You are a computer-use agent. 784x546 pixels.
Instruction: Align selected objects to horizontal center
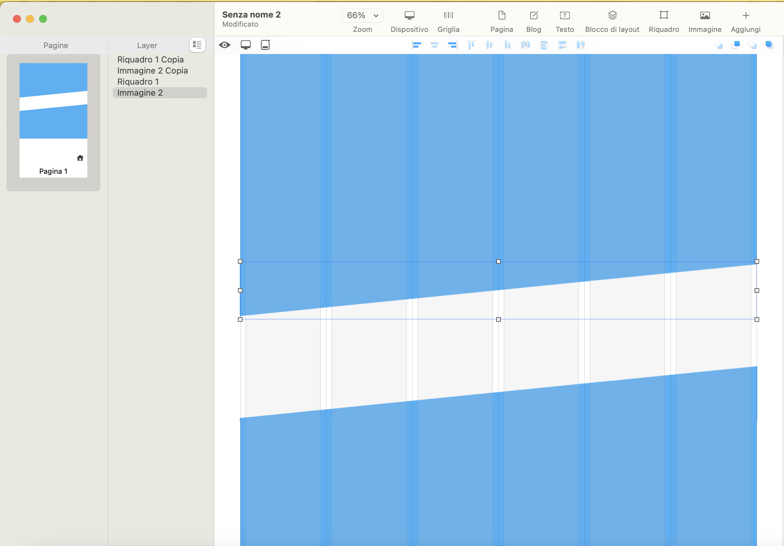click(x=434, y=45)
